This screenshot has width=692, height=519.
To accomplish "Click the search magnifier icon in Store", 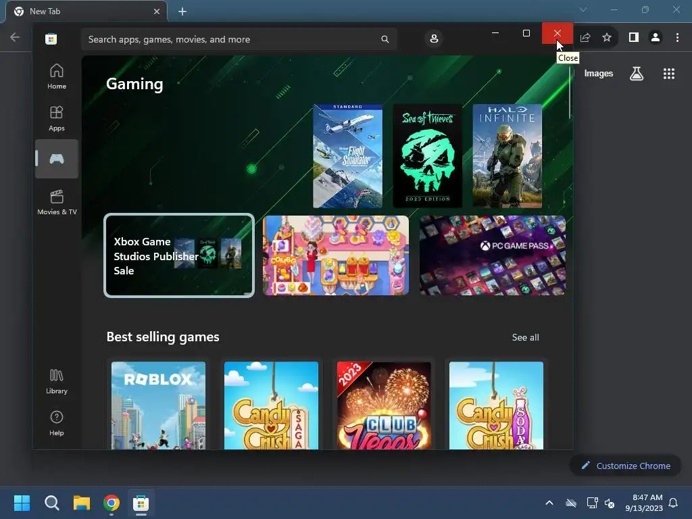I will [x=385, y=39].
